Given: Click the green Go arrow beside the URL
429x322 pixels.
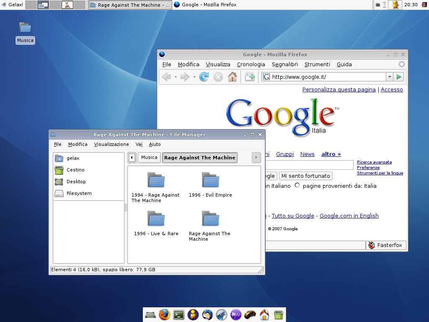Looking at the screenshot, I should (x=399, y=77).
